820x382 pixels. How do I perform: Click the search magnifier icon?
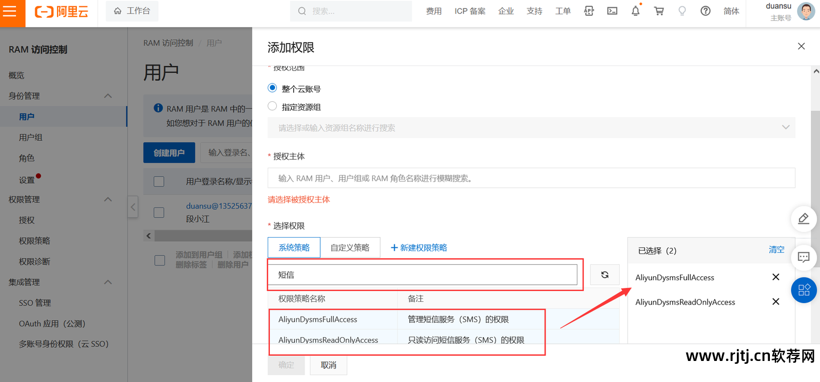click(x=302, y=11)
